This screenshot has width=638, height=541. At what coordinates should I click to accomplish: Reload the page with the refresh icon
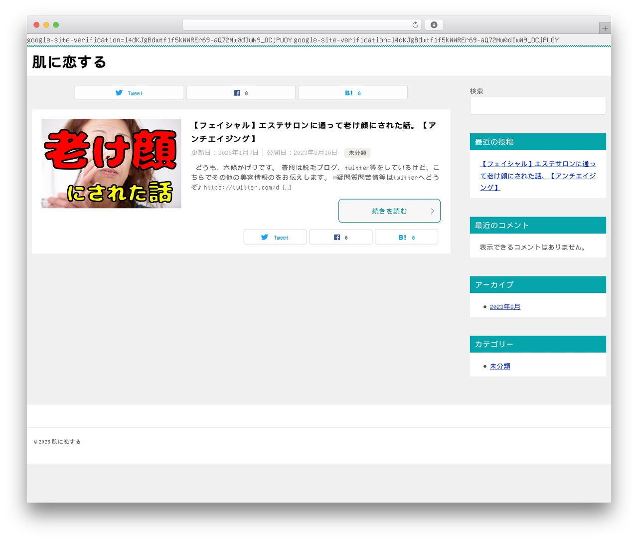pyautogui.click(x=415, y=25)
